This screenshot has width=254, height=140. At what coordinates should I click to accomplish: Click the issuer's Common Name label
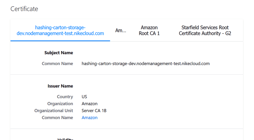[57, 117]
